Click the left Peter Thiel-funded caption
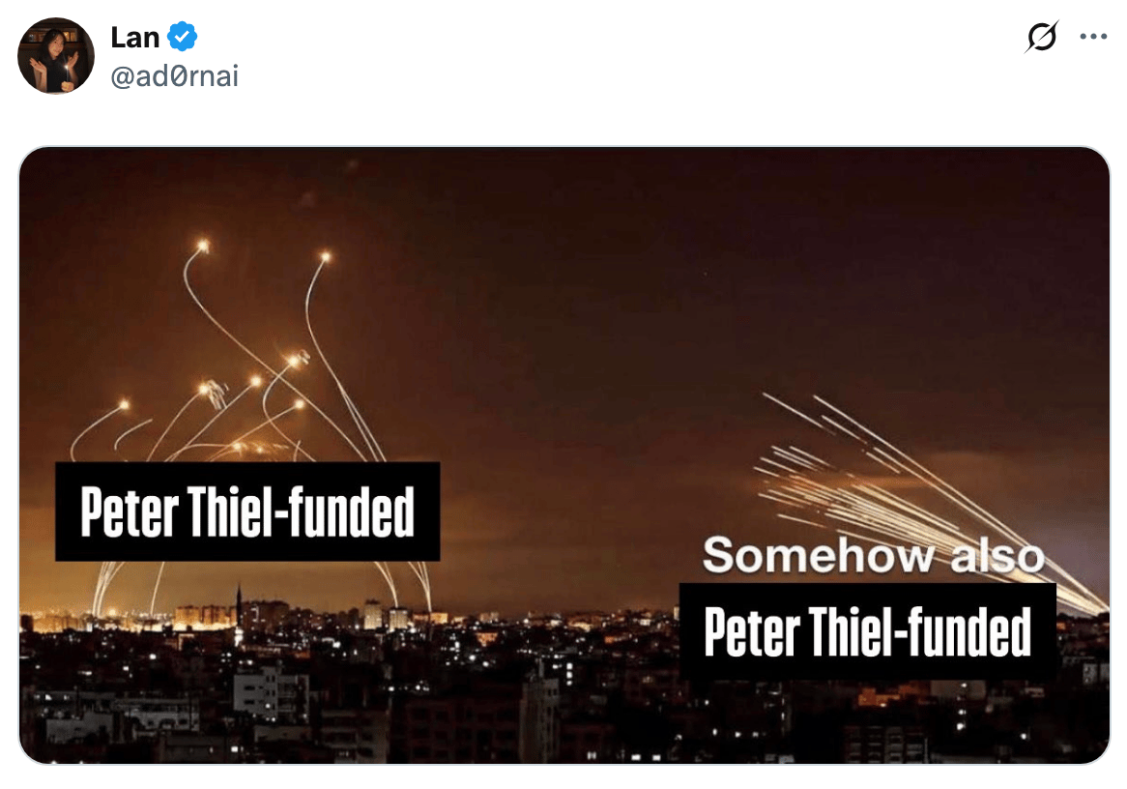Screen dimensions: 1127x789 (x=247, y=511)
